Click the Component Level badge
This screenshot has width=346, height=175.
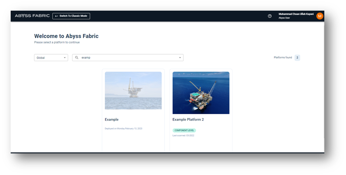tap(184, 130)
